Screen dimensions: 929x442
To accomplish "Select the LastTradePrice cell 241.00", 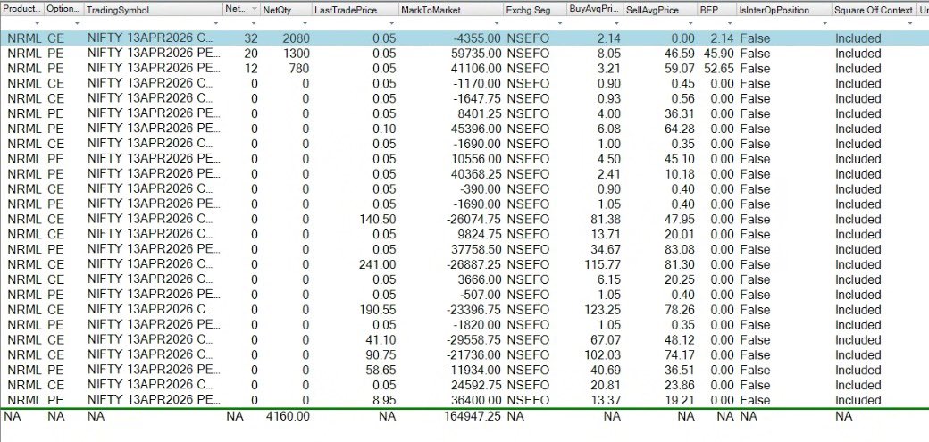I will point(377,264).
